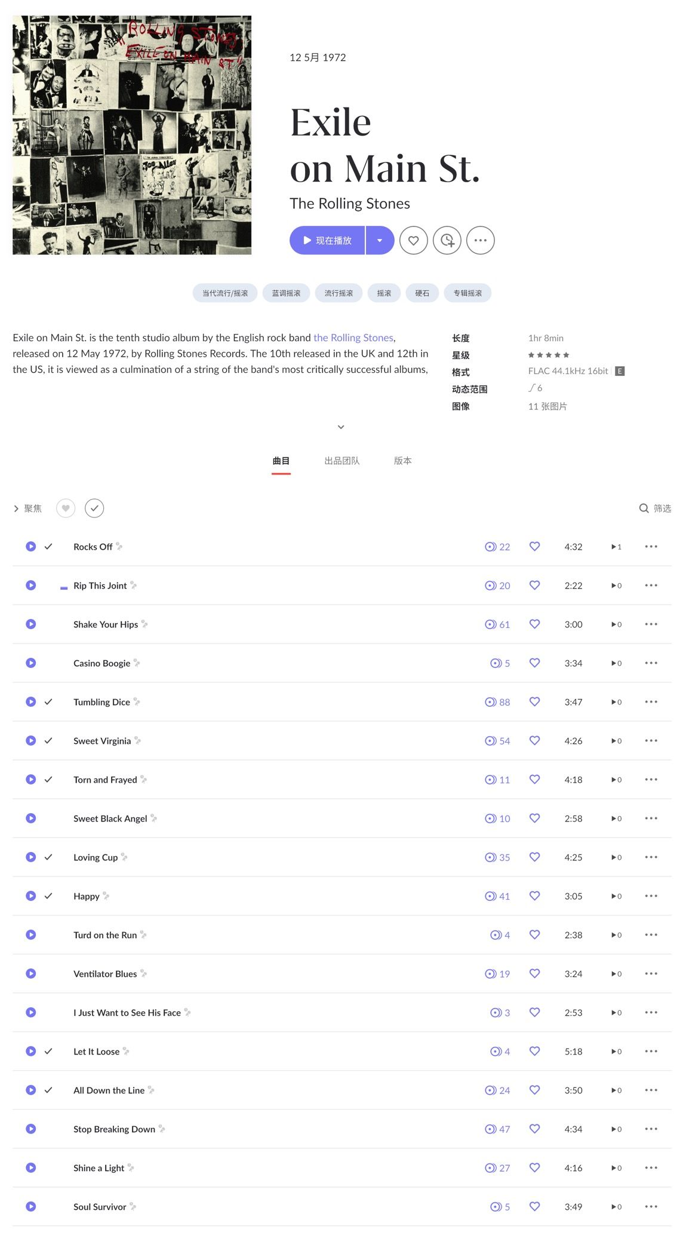Play the track Rocks Off

pos(31,546)
